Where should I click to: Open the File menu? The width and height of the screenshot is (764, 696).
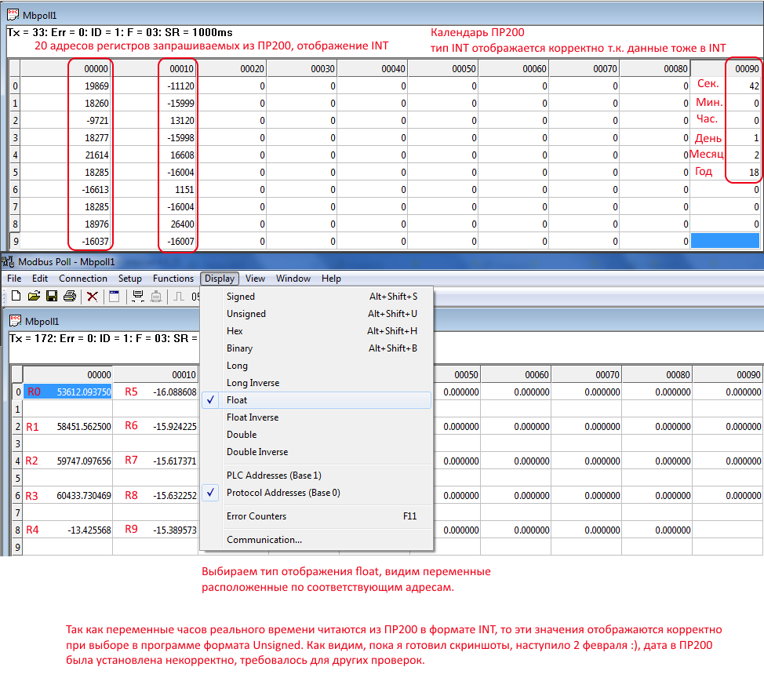[14, 279]
